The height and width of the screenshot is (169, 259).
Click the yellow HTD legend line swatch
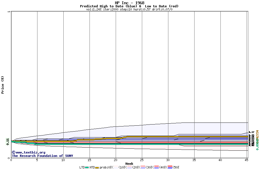[x=97, y=168]
